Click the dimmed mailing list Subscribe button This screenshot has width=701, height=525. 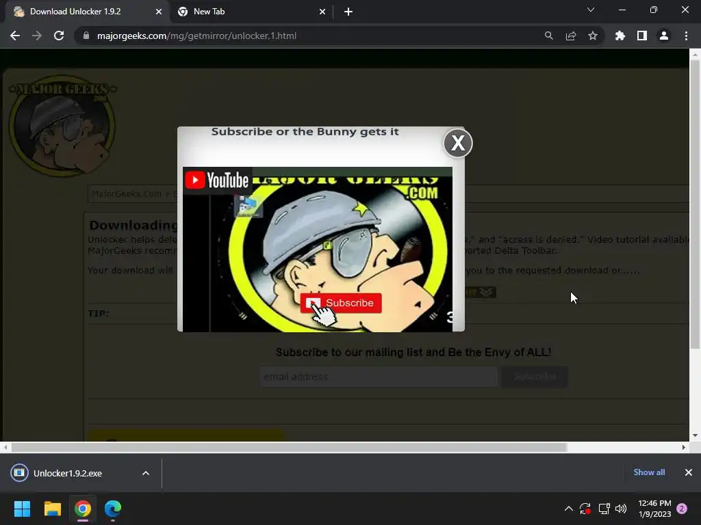click(x=535, y=377)
